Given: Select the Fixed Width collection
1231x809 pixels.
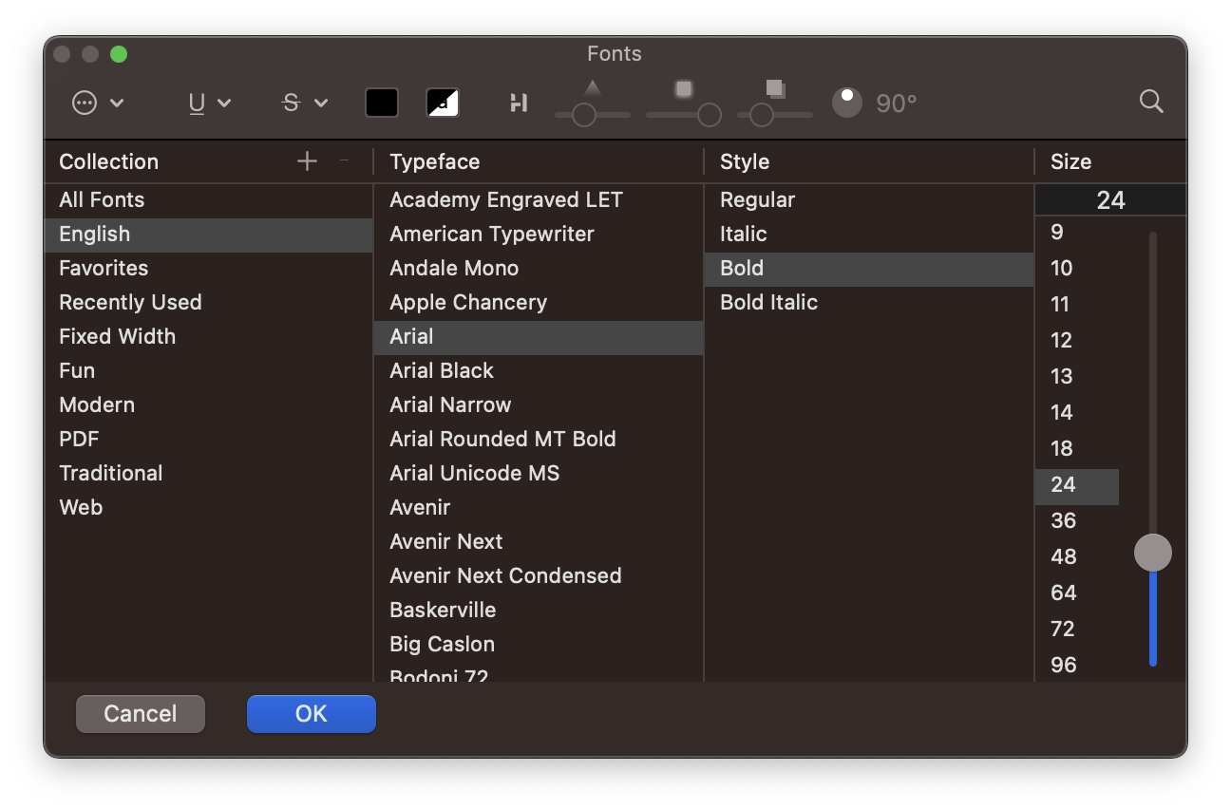Looking at the screenshot, I should [117, 336].
